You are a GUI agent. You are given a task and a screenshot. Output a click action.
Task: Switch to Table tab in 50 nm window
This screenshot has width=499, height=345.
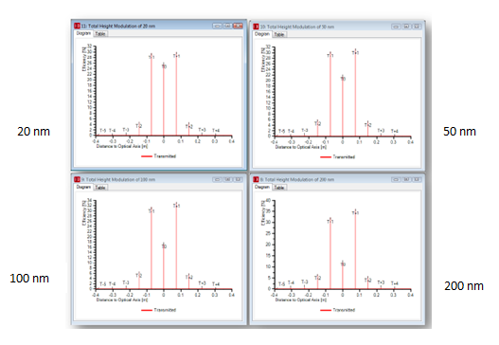(x=279, y=34)
